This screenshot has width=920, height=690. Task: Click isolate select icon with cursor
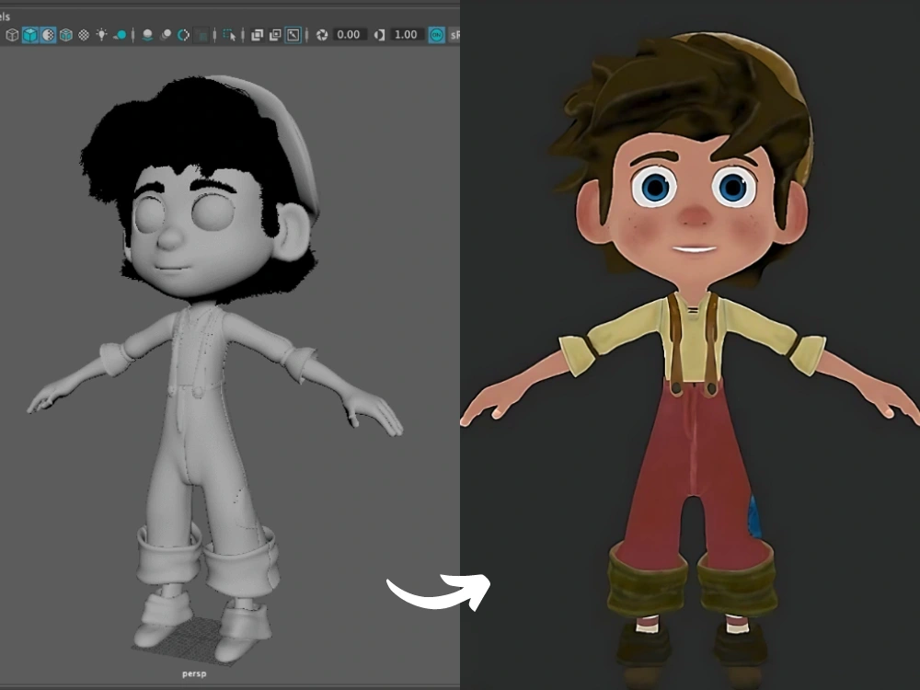click(229, 35)
